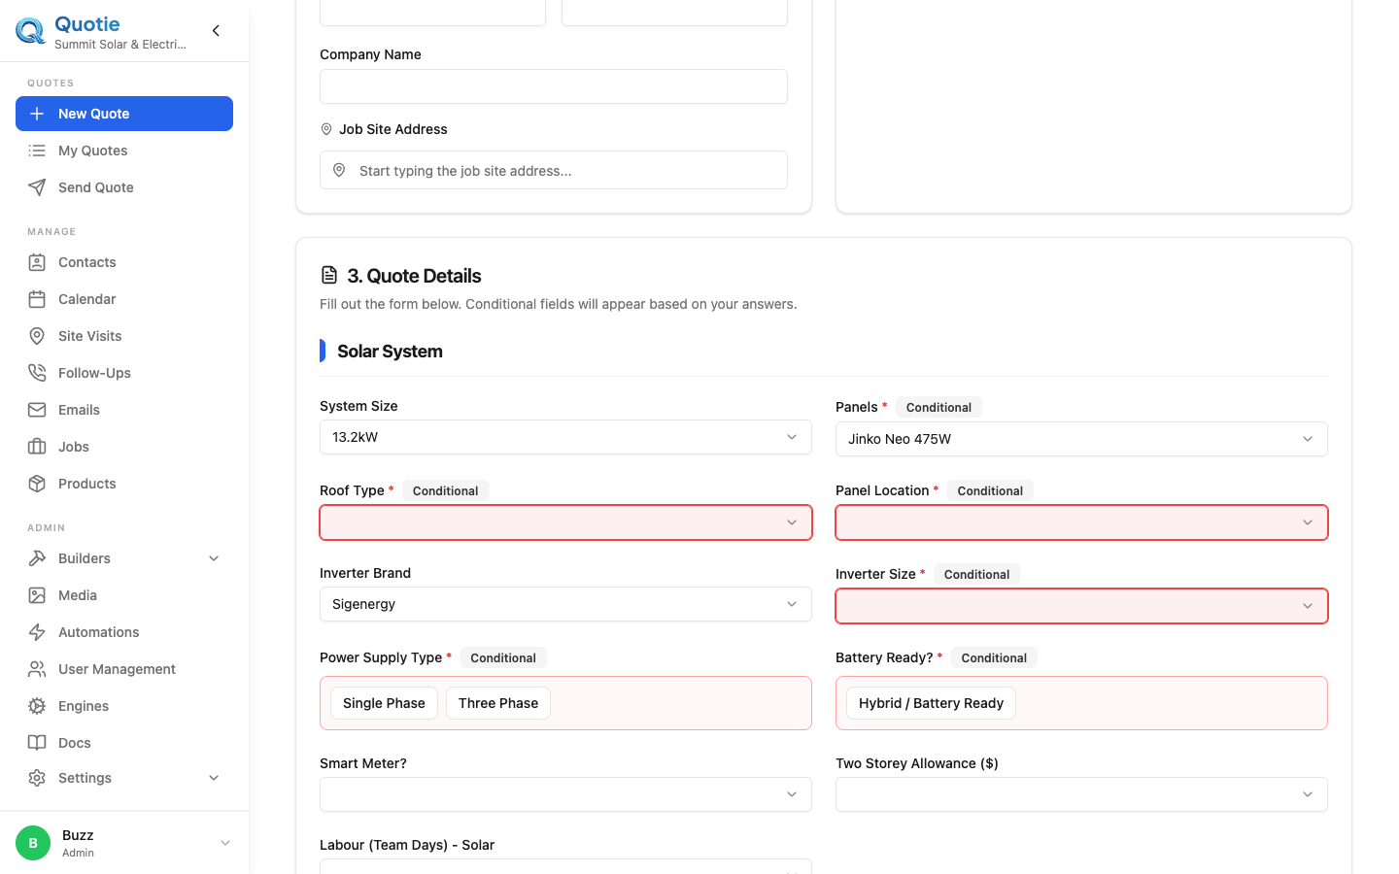Click the pin icon beside Job Site Address label
The height and width of the screenshot is (874, 1399).
point(326,129)
